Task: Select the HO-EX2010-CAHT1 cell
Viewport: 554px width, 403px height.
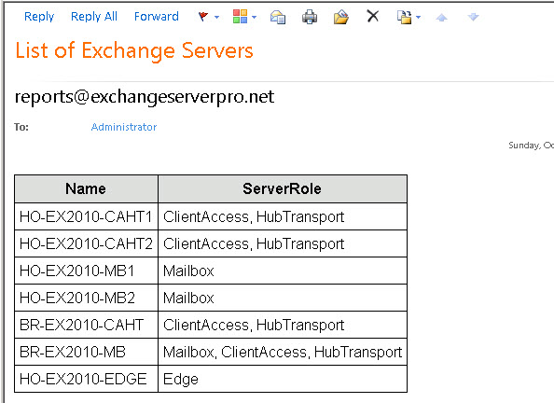Action: 86,216
